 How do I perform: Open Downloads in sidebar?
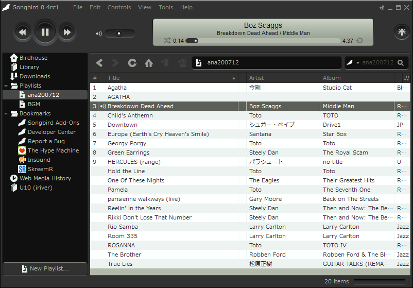[x=35, y=76]
